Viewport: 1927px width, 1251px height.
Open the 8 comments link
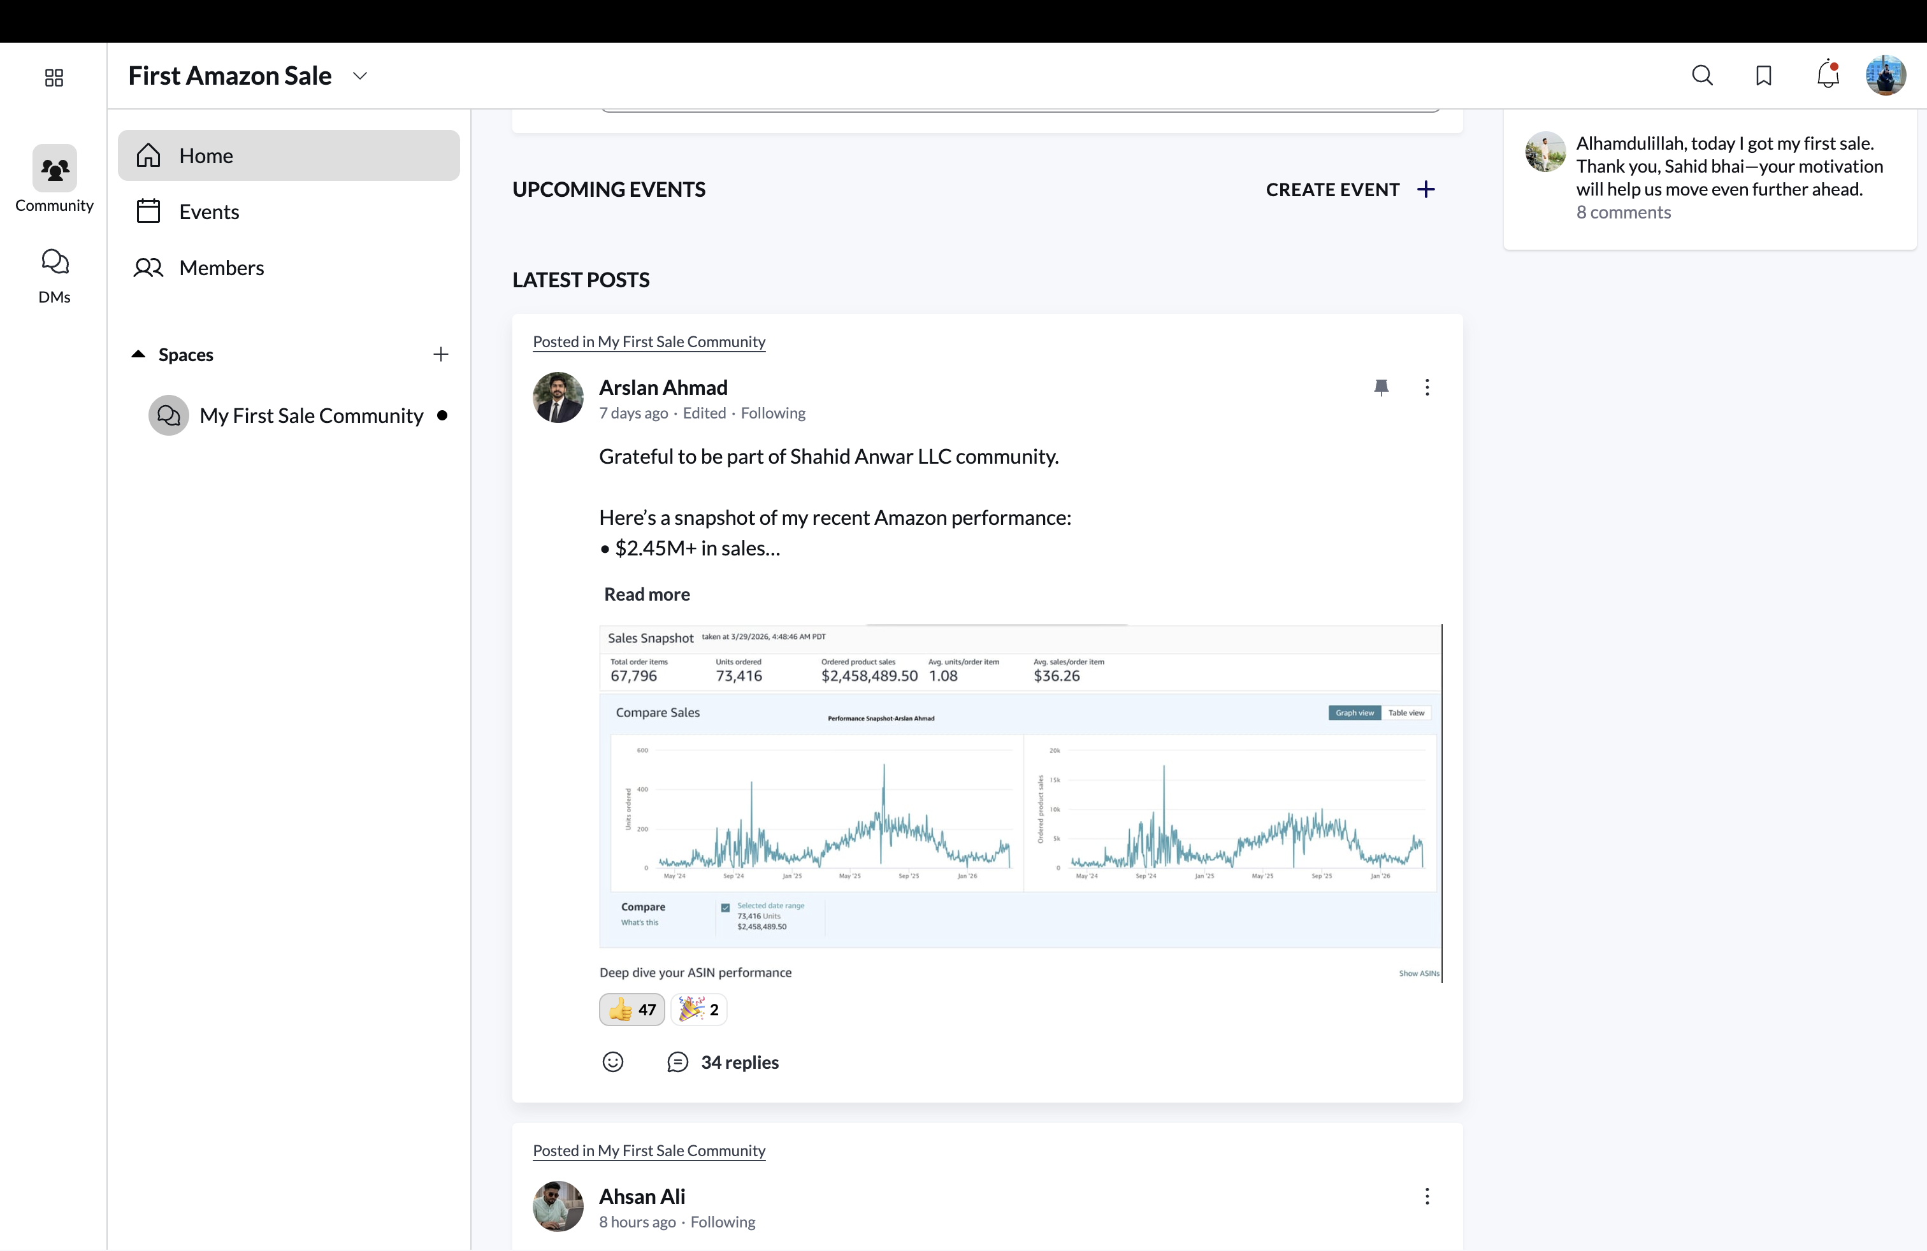[1624, 212]
